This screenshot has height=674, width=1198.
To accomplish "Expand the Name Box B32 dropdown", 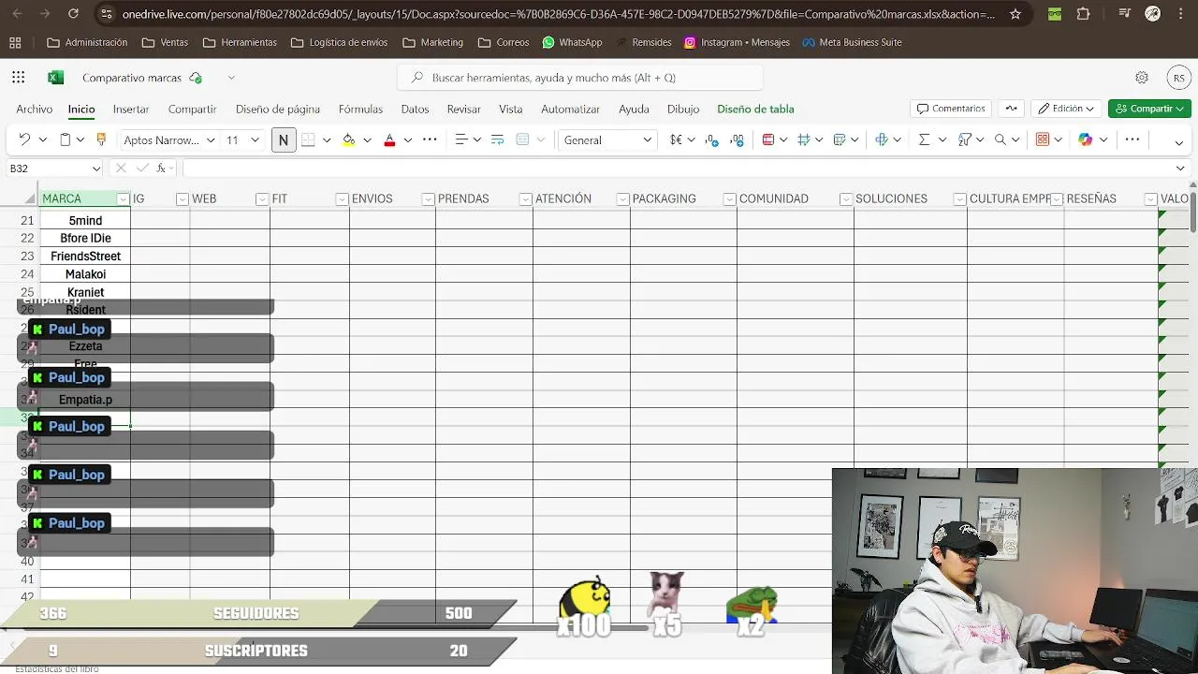I will coord(95,168).
